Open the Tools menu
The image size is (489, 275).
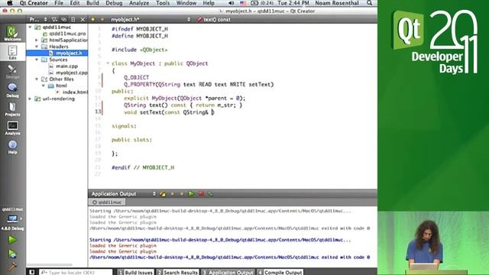[x=163, y=3]
